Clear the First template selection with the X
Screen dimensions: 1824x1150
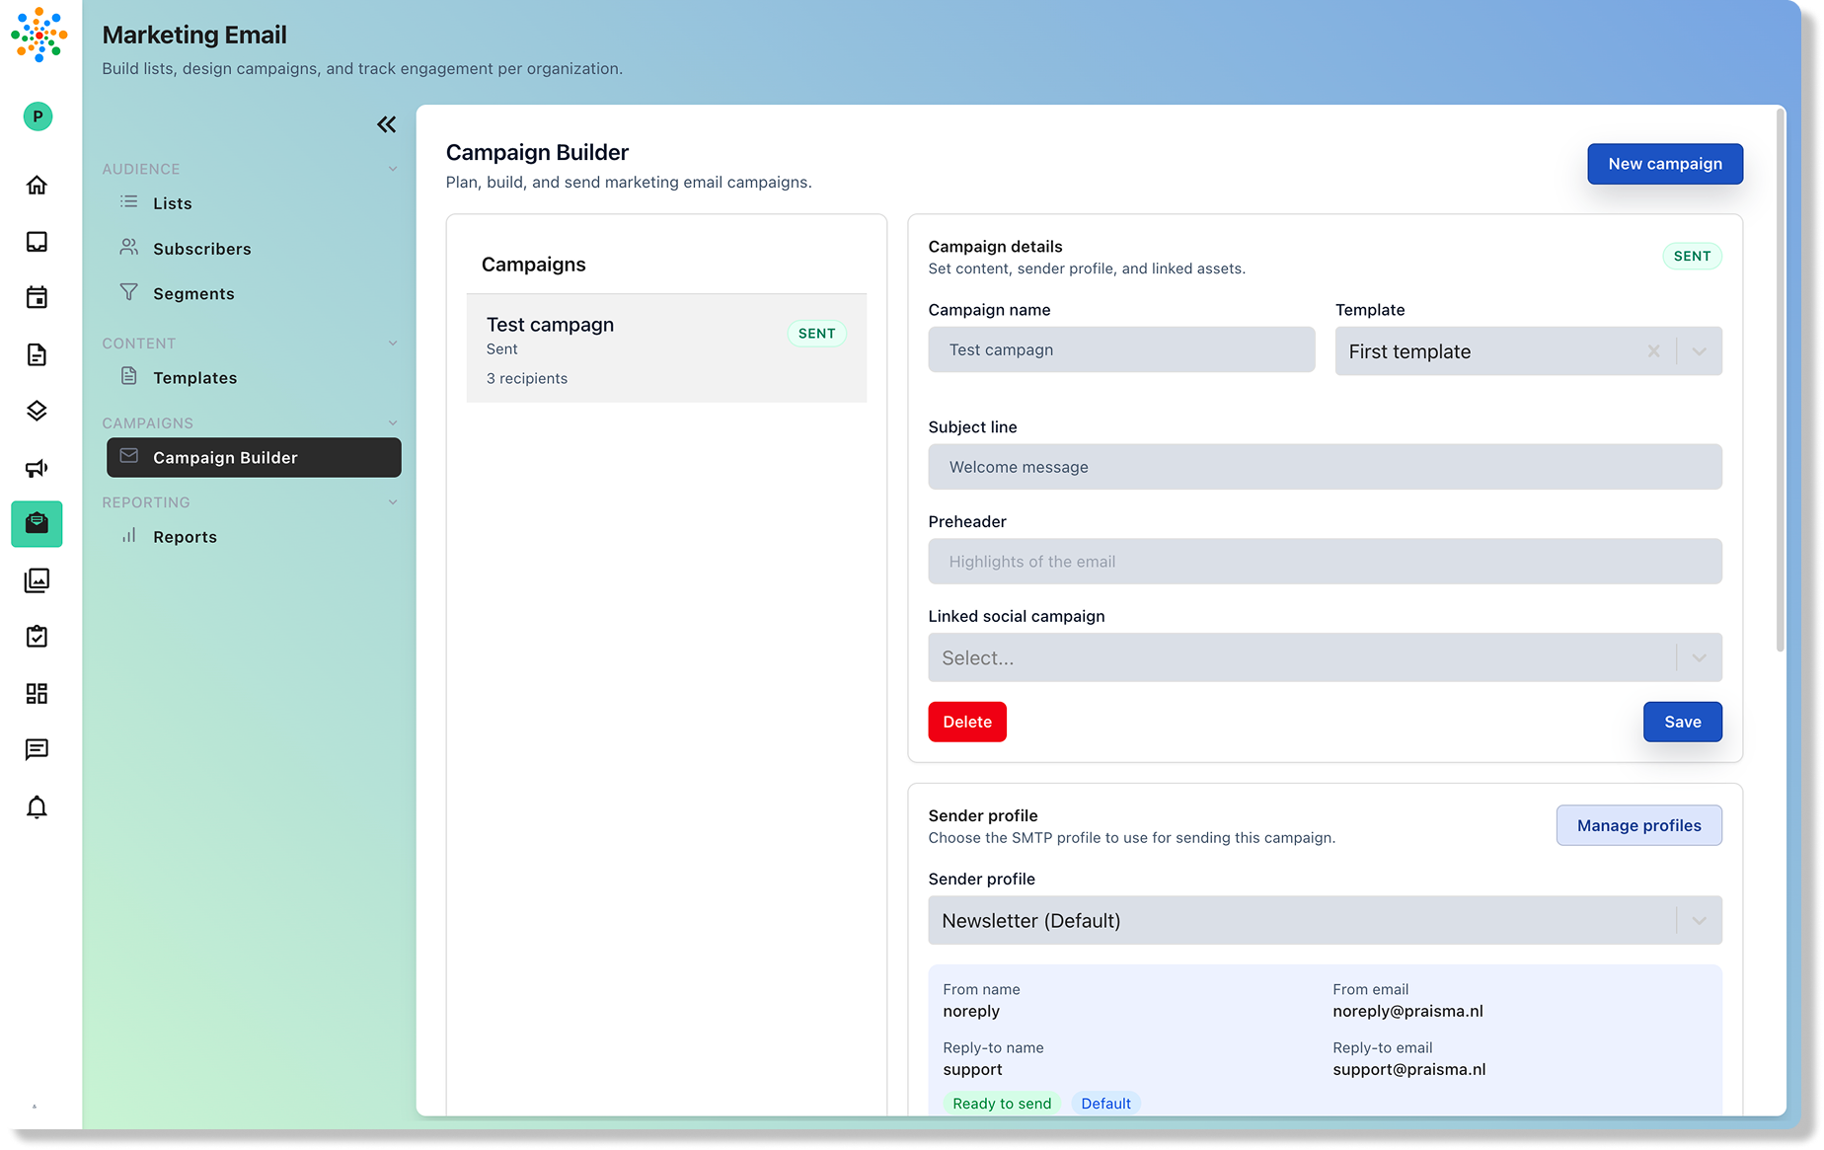point(1654,350)
